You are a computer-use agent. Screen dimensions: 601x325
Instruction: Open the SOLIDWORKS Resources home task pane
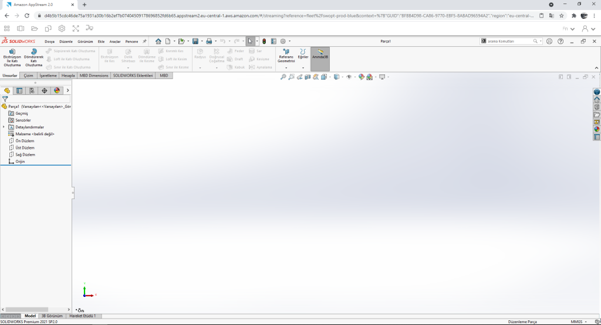click(597, 100)
